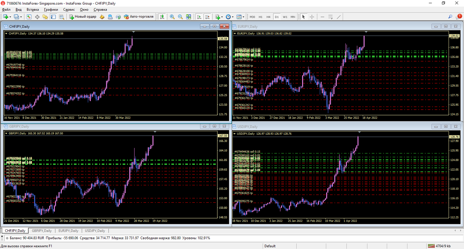Open the Файл menu
The height and width of the screenshot is (249, 464).
click(x=6, y=9)
